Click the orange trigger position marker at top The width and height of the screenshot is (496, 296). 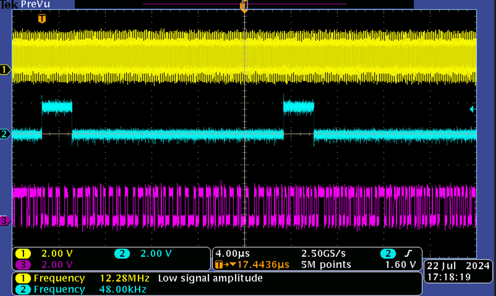[x=244, y=6]
